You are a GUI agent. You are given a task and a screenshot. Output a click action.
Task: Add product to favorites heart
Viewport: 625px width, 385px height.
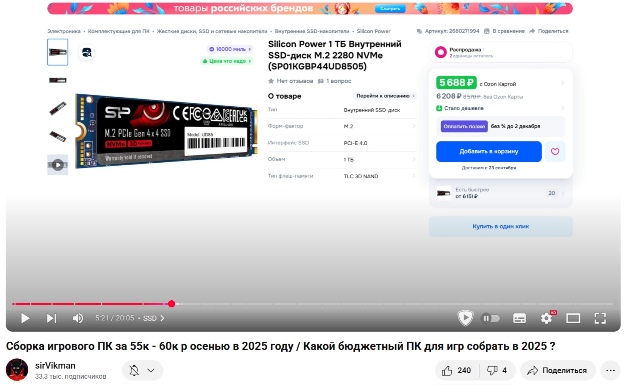point(555,151)
